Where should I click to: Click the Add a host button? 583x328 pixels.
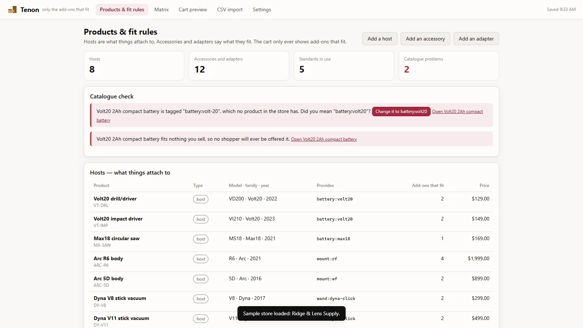pyautogui.click(x=380, y=39)
